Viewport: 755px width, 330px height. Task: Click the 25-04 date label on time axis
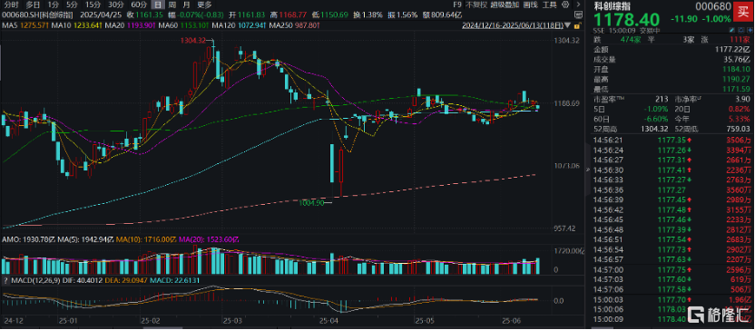coord(329,319)
